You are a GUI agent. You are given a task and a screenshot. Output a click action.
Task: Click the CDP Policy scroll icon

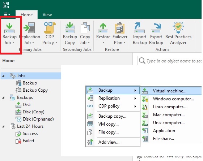[50, 28]
